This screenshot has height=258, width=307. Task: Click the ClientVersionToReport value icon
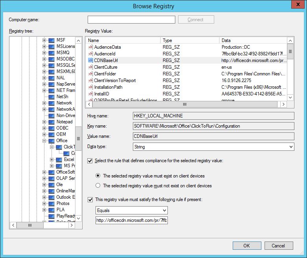[x=90, y=81]
